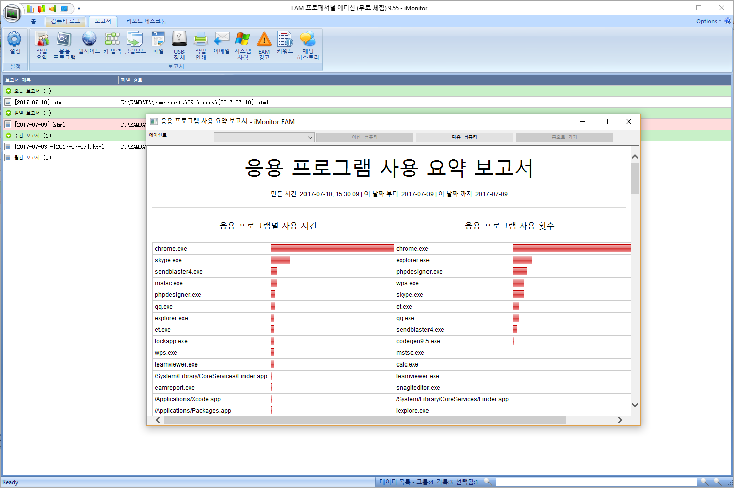Click codegen9.5.exe in the usage count table
The height and width of the screenshot is (488, 734).
(x=418, y=341)
